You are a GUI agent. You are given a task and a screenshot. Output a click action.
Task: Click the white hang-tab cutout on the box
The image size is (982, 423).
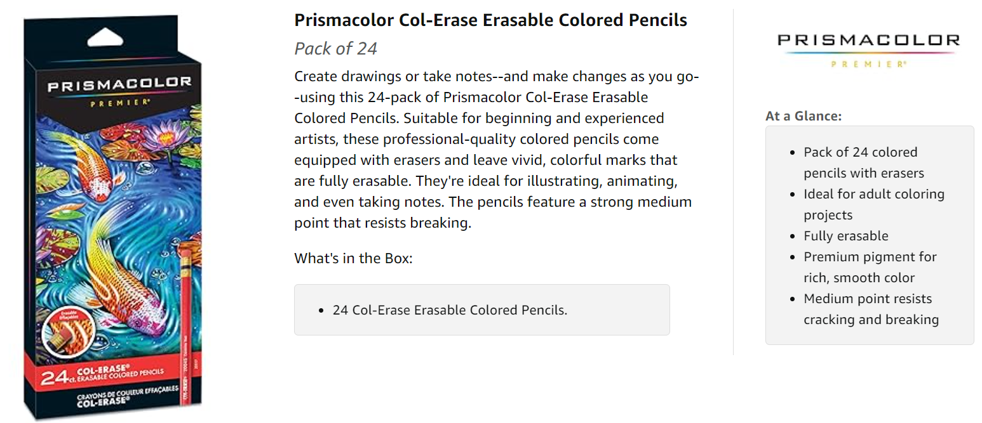(x=105, y=39)
